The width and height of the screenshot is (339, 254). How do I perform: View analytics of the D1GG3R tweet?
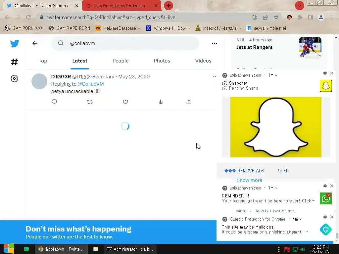pos(161,102)
